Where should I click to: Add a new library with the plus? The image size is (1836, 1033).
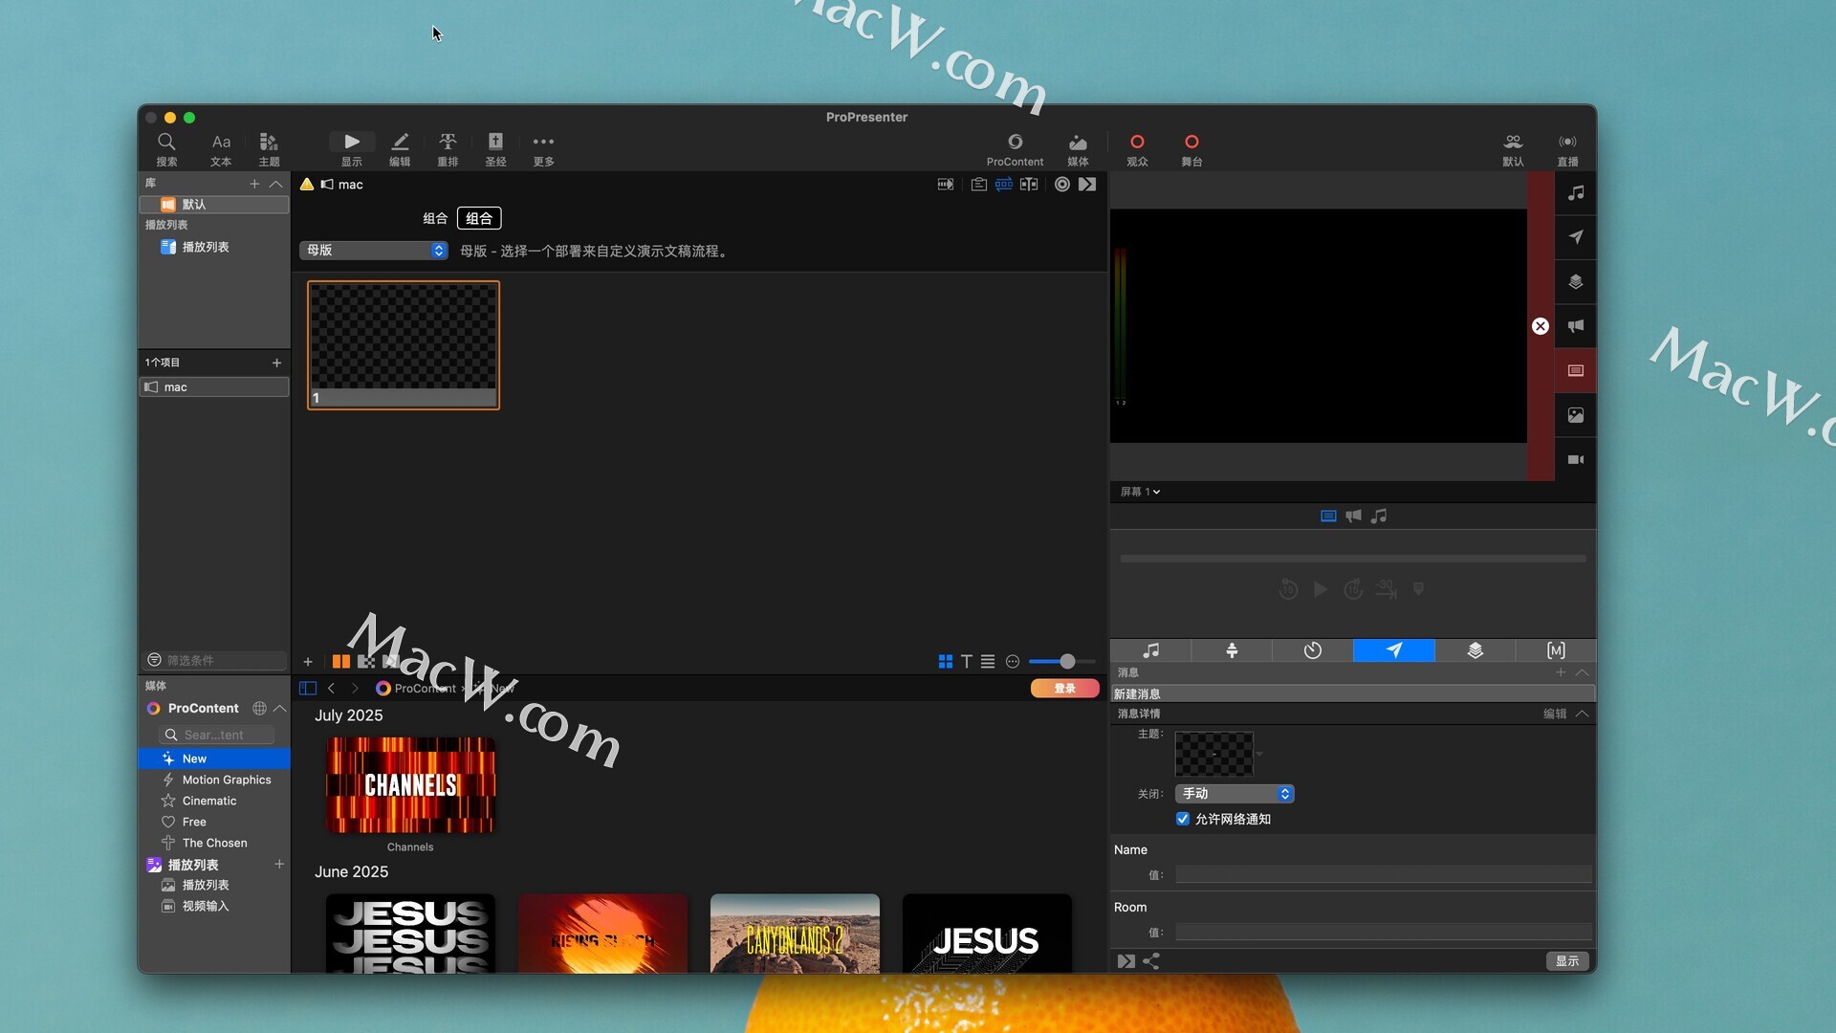click(x=254, y=184)
